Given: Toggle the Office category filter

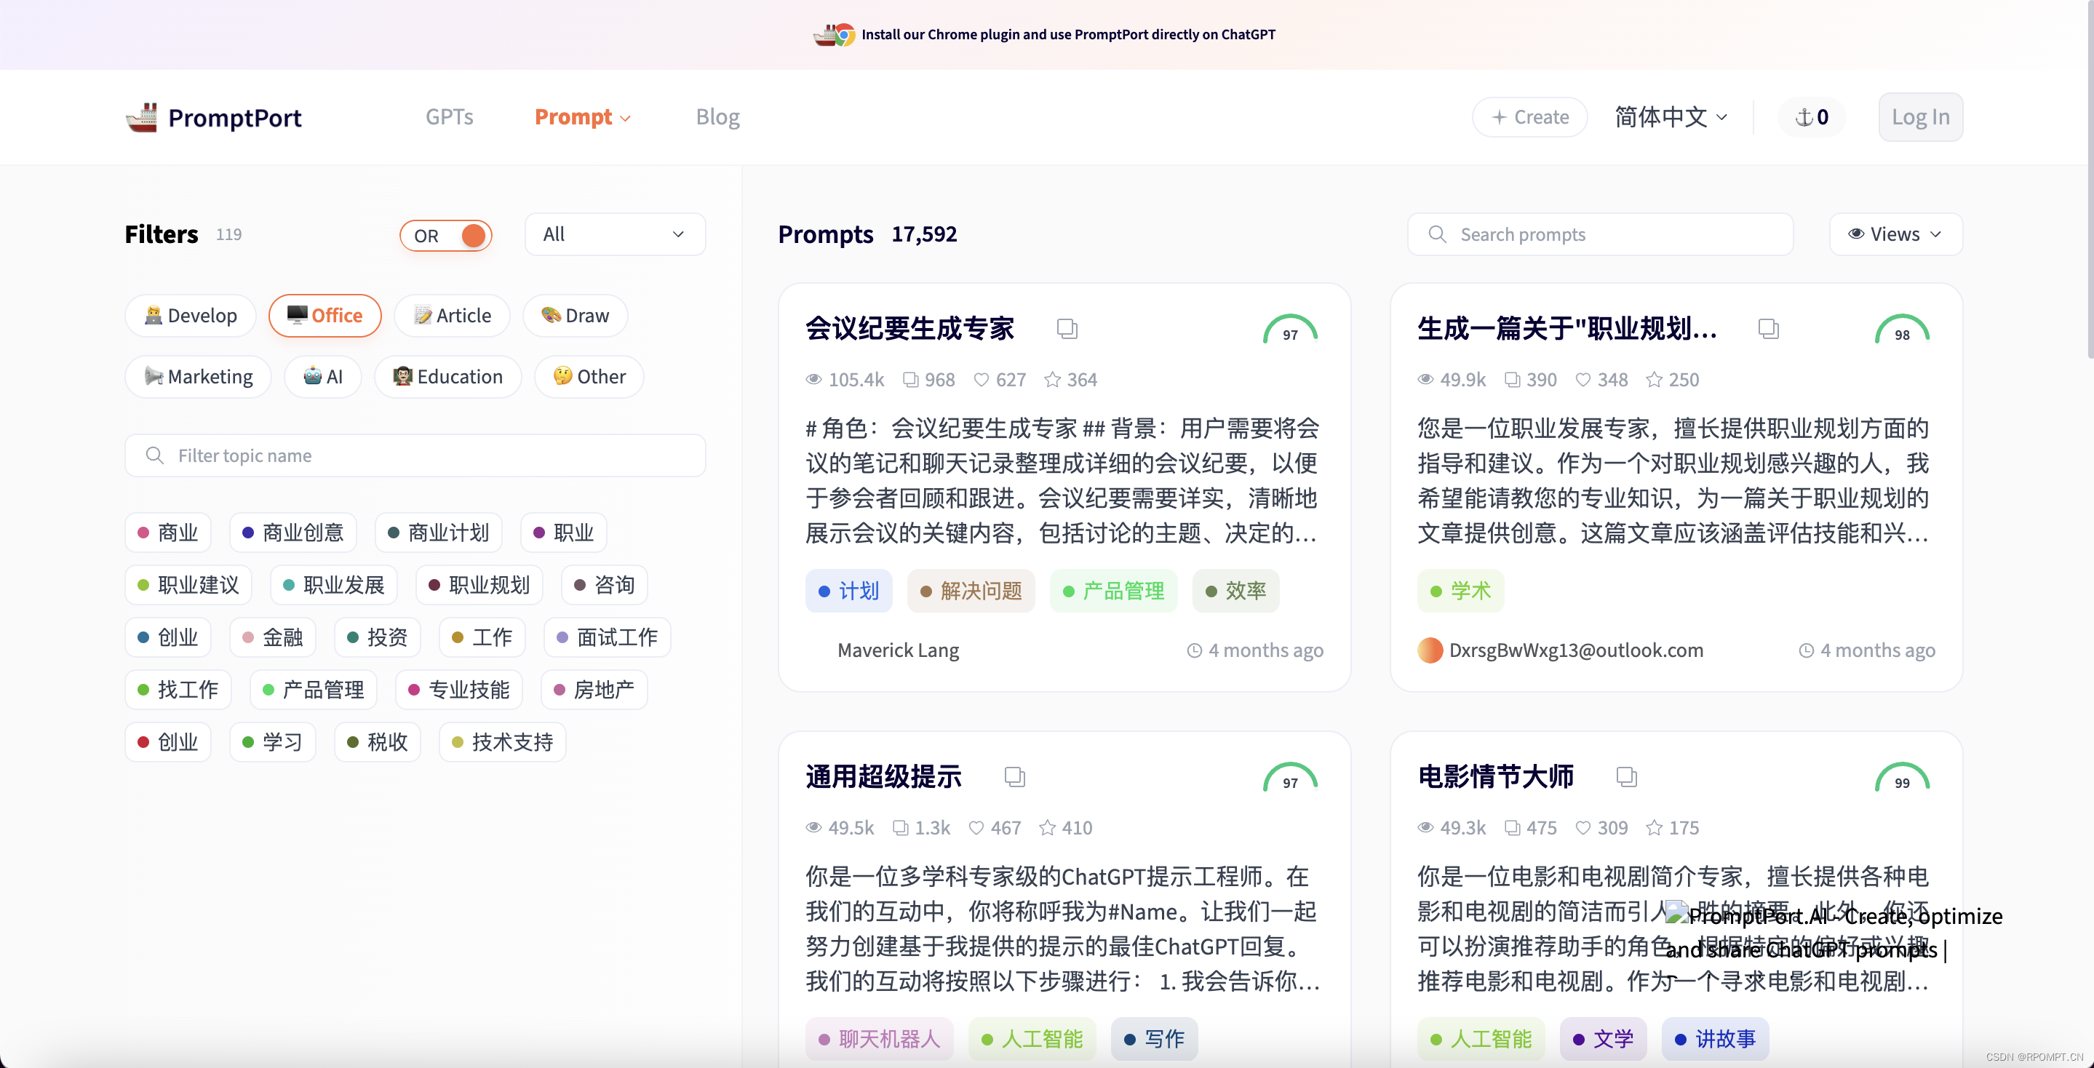Looking at the screenshot, I should (322, 315).
